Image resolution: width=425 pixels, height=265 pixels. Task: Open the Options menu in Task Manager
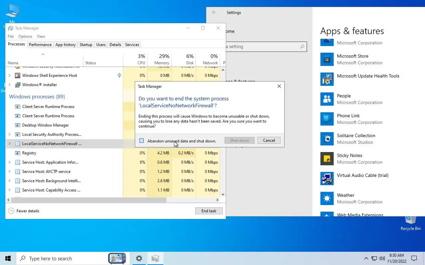click(x=25, y=36)
